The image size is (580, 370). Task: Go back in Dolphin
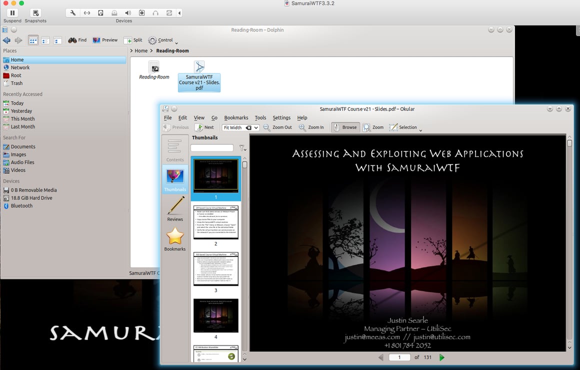(x=6, y=40)
